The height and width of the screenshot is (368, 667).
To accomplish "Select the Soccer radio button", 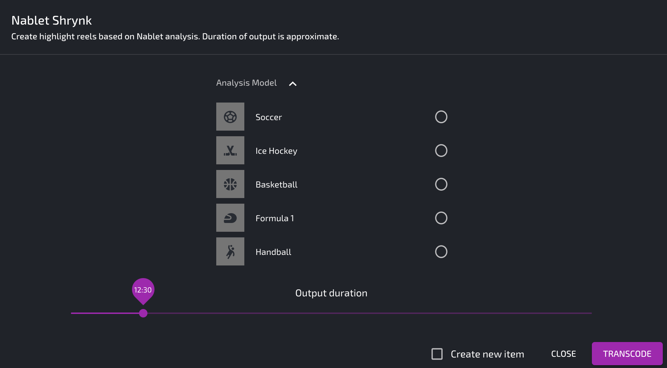I will [441, 117].
